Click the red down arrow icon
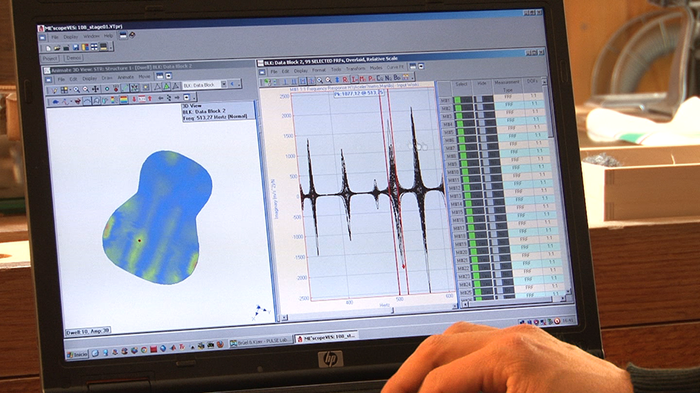Viewport: 700px width, 393px height. [134, 100]
